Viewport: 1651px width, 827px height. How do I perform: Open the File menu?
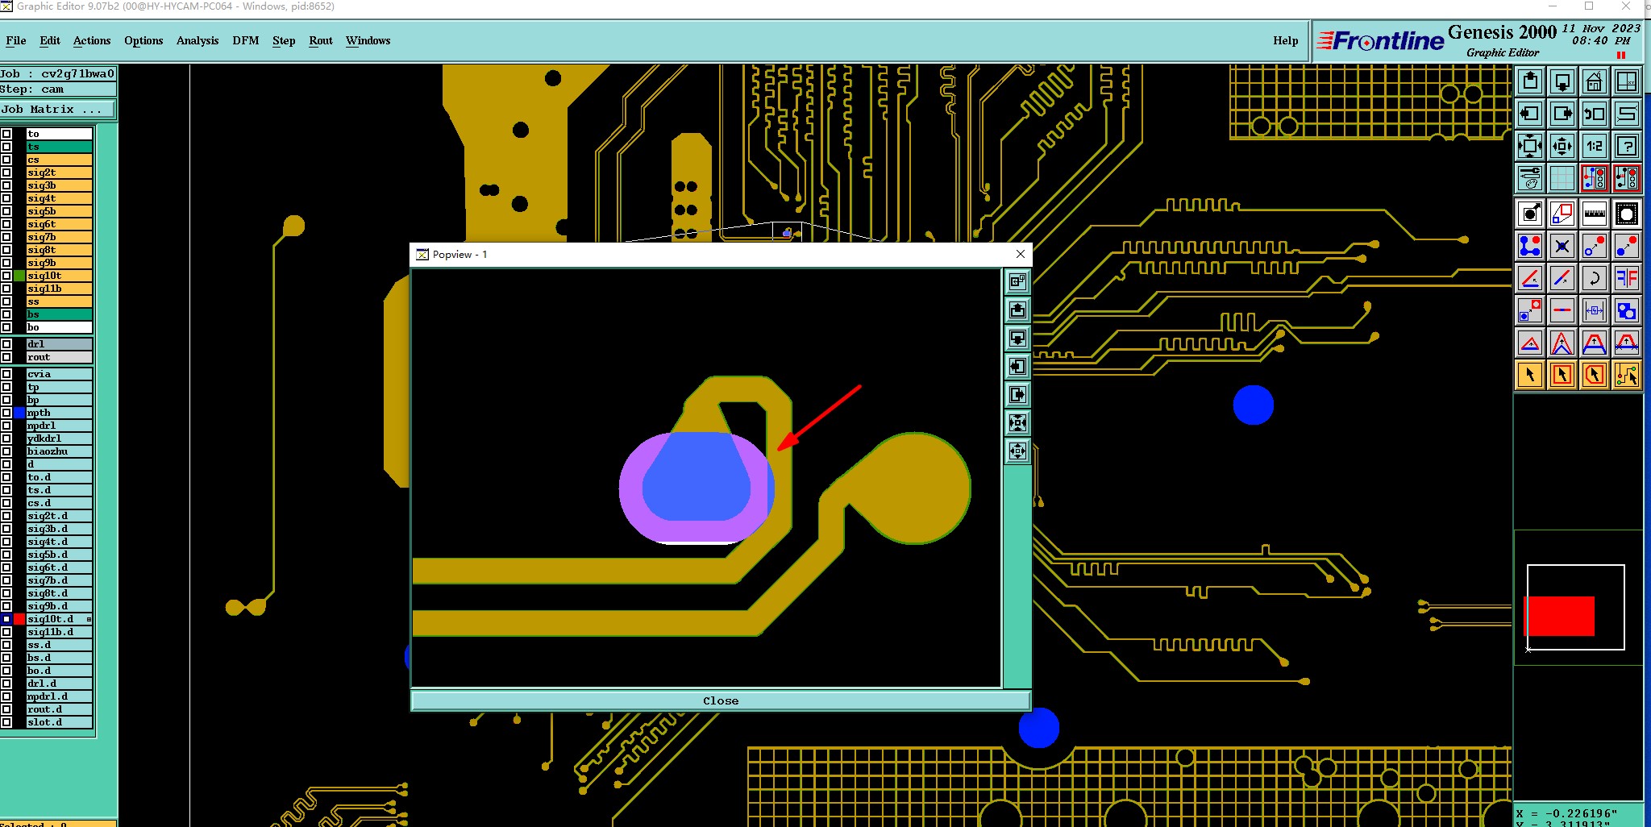click(x=16, y=40)
